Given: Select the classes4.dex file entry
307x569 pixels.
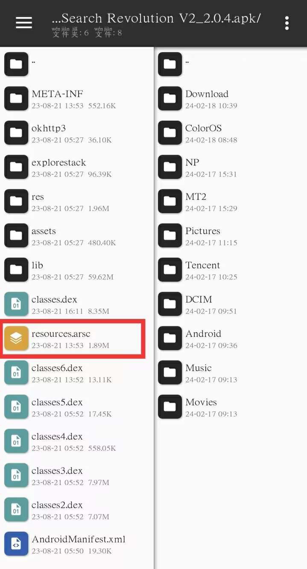Looking at the screenshot, I should (77, 441).
